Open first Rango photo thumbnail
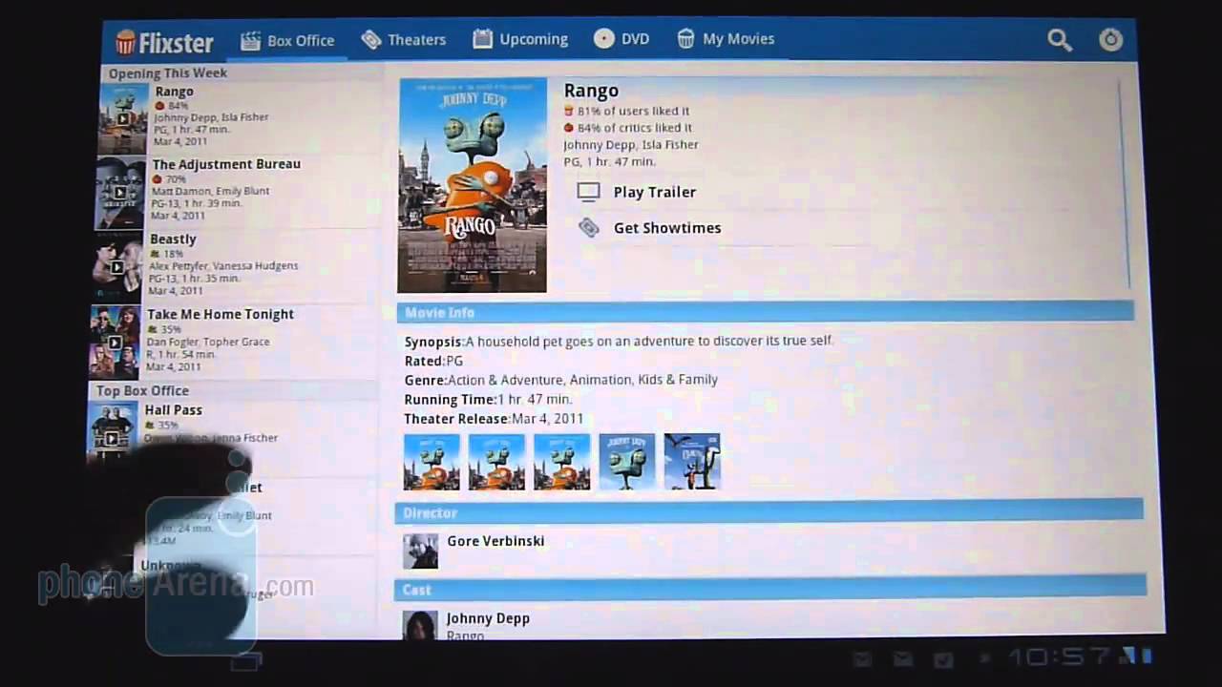This screenshot has width=1222, height=687. tap(432, 462)
